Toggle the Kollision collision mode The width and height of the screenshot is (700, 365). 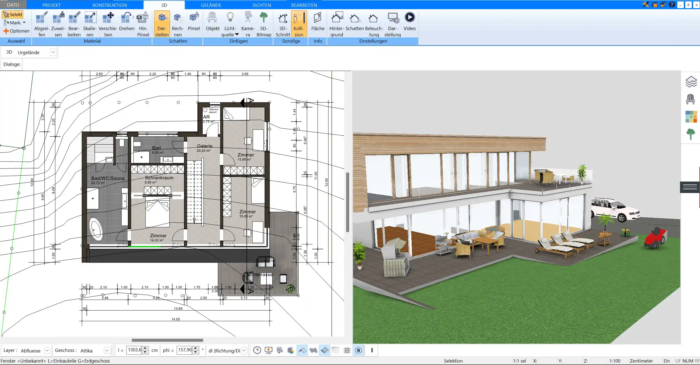(x=299, y=24)
